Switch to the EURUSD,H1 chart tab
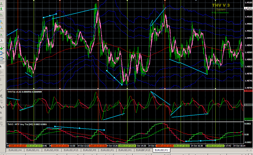253x155 pixels. (33, 150)
